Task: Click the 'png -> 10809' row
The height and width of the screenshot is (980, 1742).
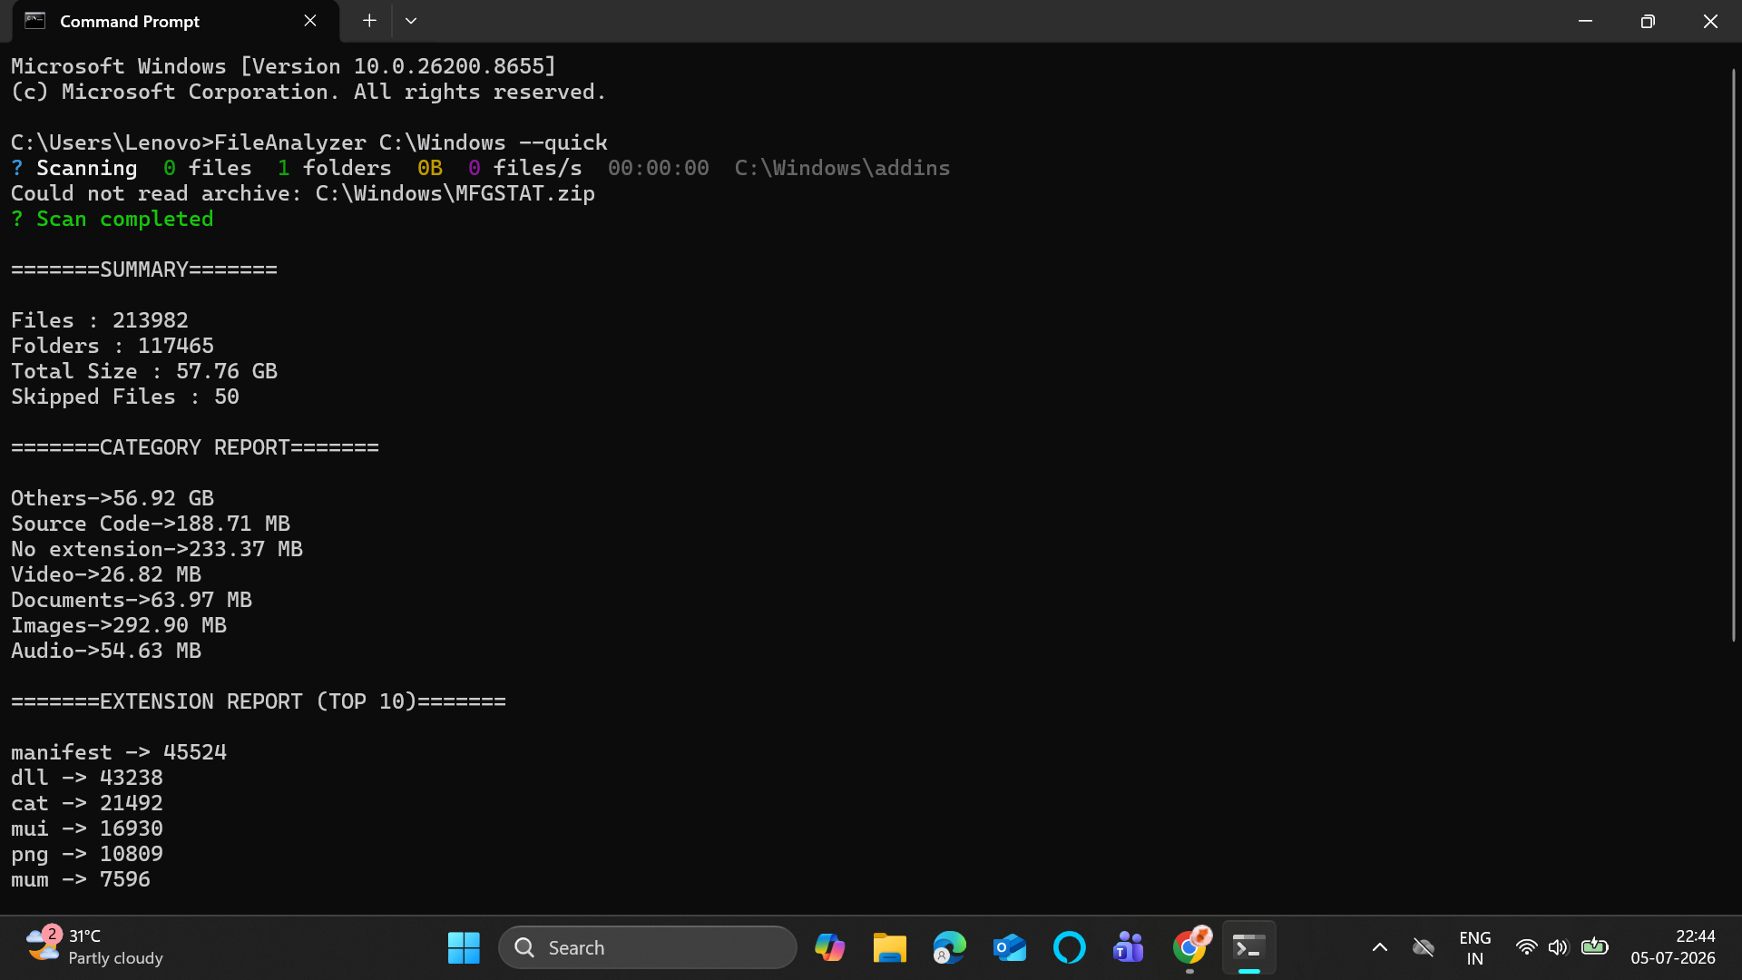Action: click(x=87, y=854)
